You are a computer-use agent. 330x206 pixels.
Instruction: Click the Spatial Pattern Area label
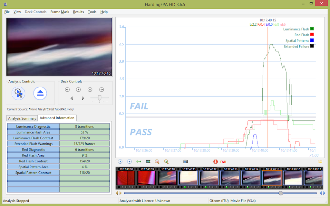(x=33, y=167)
